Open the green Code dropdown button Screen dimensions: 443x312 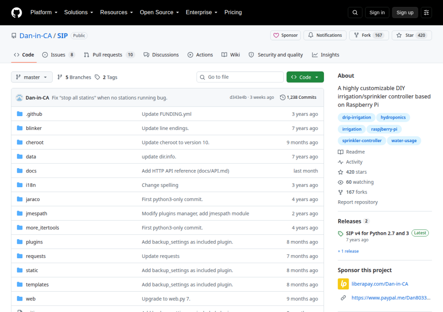point(305,77)
